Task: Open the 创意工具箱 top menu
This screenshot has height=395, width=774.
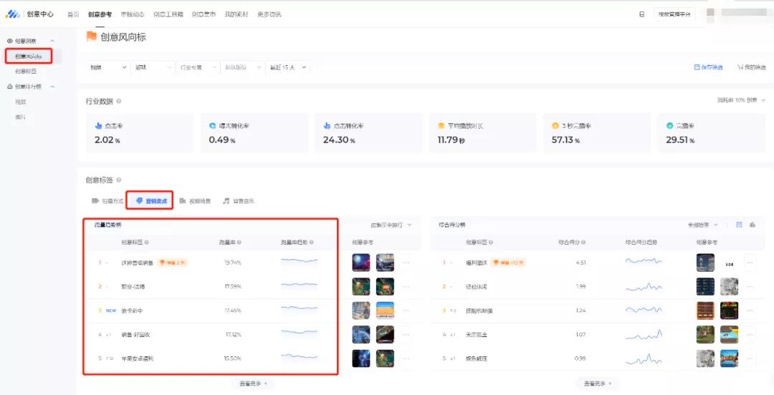Action: click(x=169, y=14)
